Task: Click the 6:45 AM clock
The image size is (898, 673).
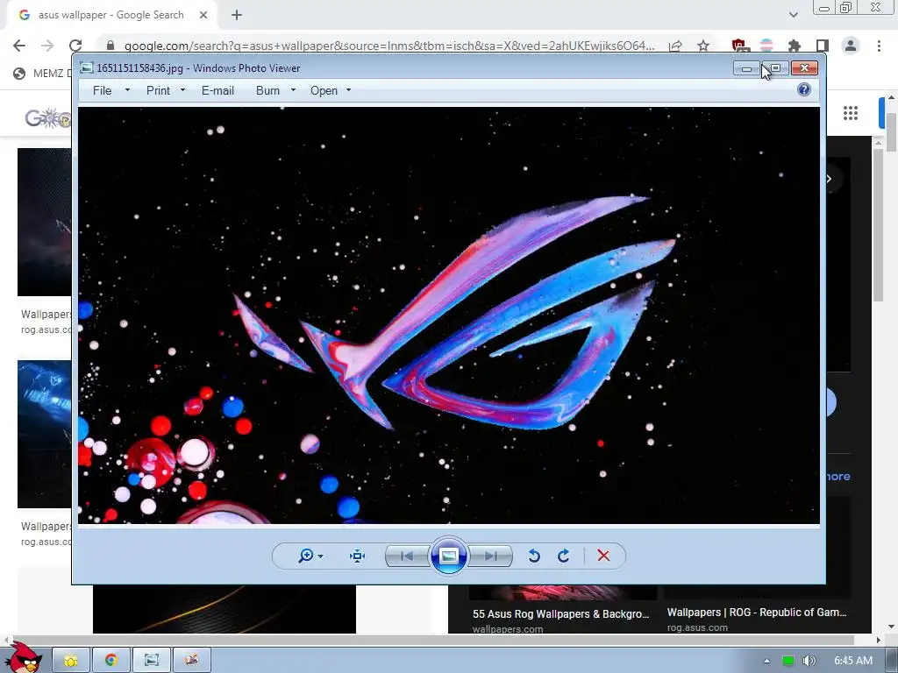Action: (852, 661)
